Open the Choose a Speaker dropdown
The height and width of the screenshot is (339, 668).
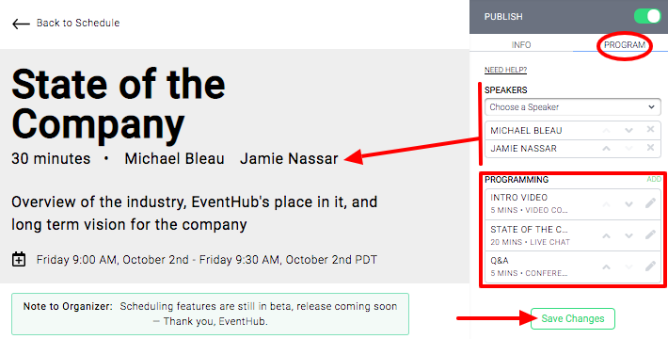click(x=573, y=107)
